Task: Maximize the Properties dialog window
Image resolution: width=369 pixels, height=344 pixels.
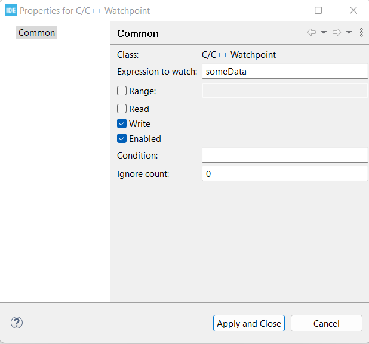Action: click(318, 10)
